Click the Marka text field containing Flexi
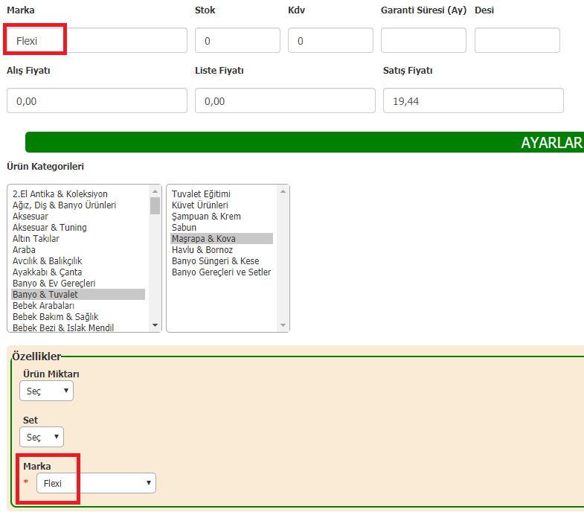Screen dimensions: 584x515 [97, 40]
